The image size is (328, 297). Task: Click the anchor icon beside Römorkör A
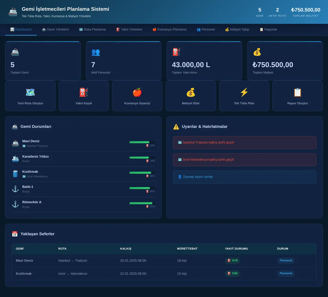click(15, 204)
